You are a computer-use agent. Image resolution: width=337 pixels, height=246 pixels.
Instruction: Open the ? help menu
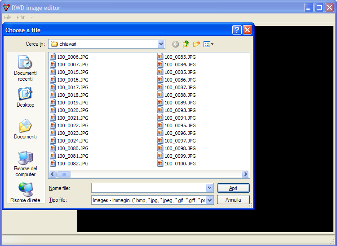31,17
